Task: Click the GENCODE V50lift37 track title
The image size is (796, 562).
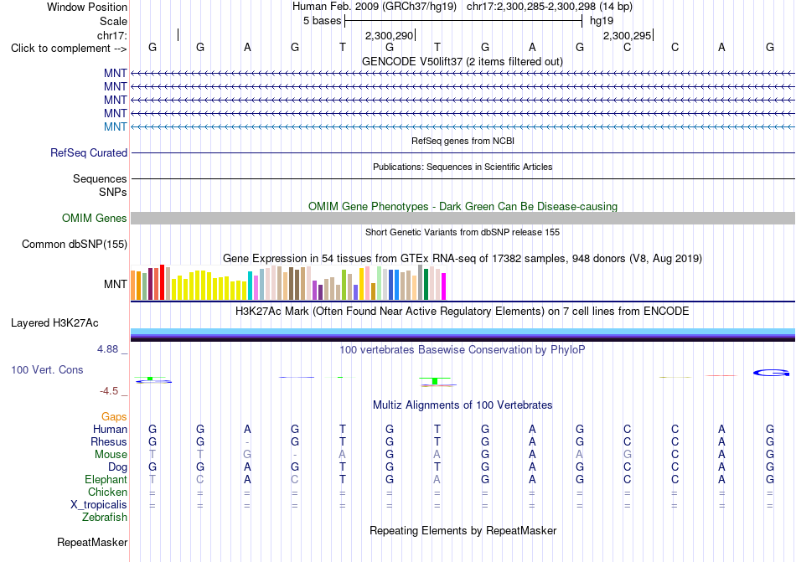Action: [463, 61]
